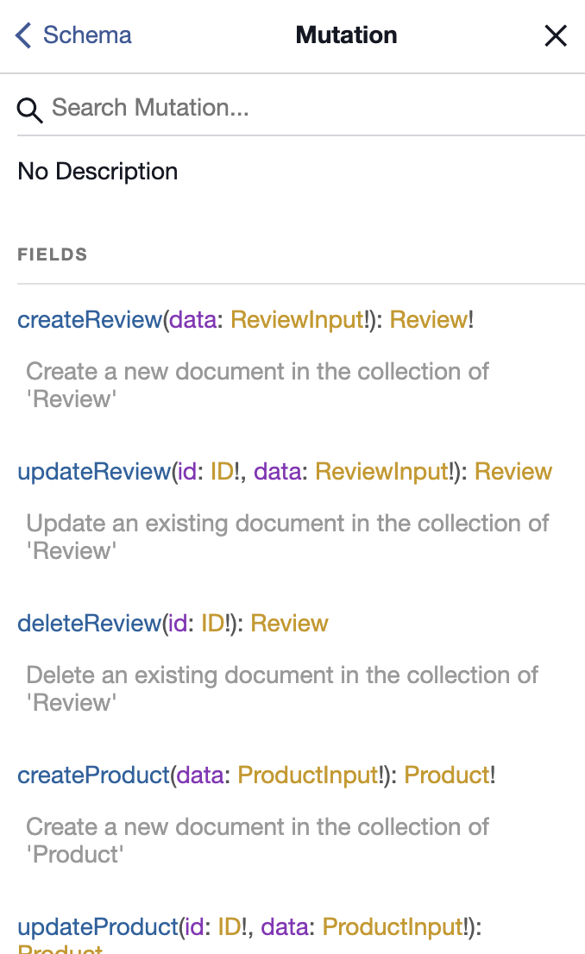Open the ReviewInput type in createReview
The width and height of the screenshot is (585, 954).
(x=297, y=319)
